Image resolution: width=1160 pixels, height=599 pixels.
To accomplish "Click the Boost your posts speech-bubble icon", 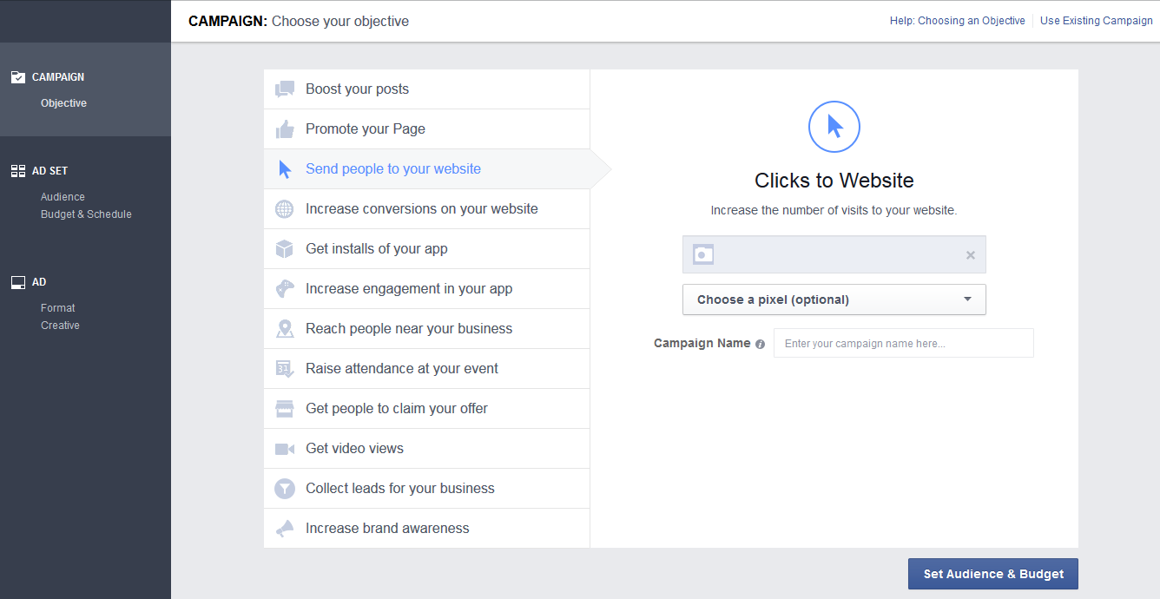I will (284, 89).
